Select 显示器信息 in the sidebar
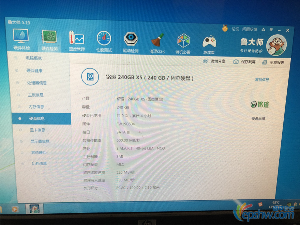 (x=40, y=141)
